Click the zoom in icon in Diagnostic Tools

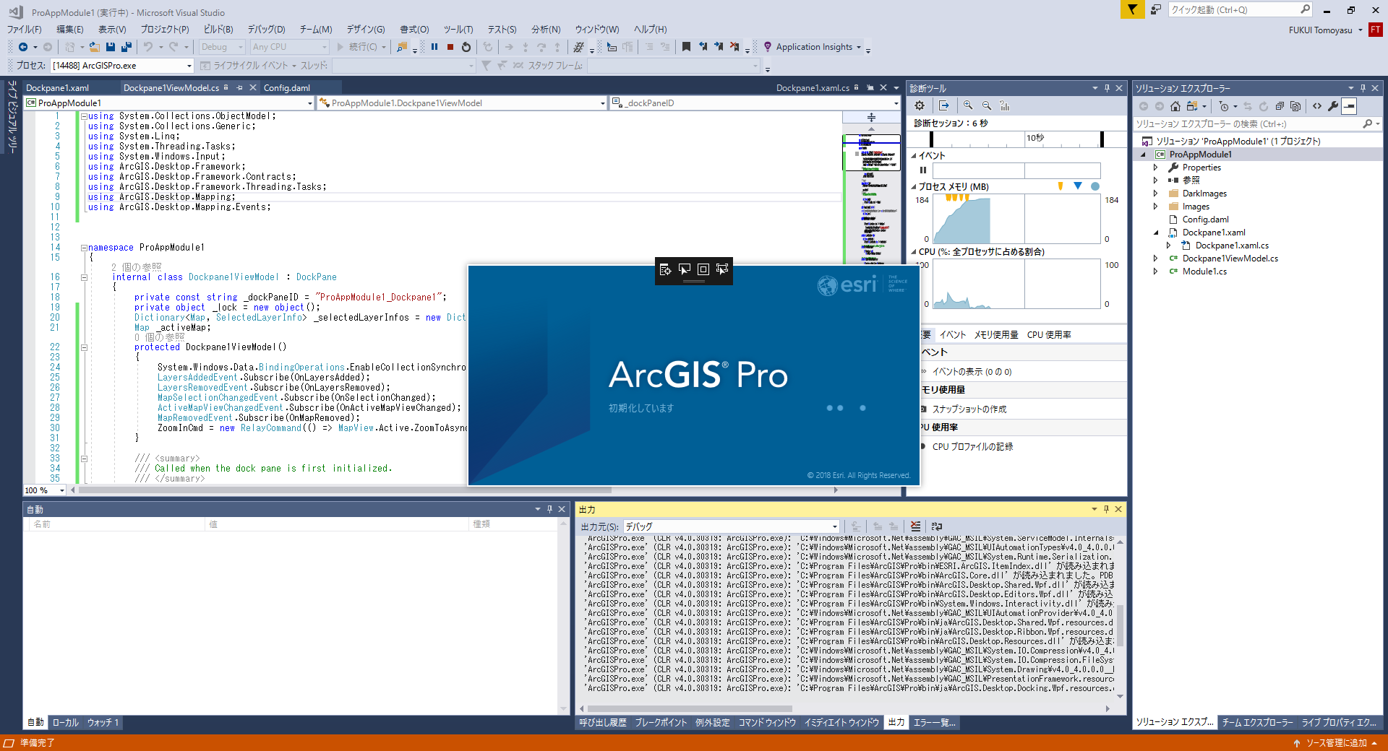(x=968, y=105)
